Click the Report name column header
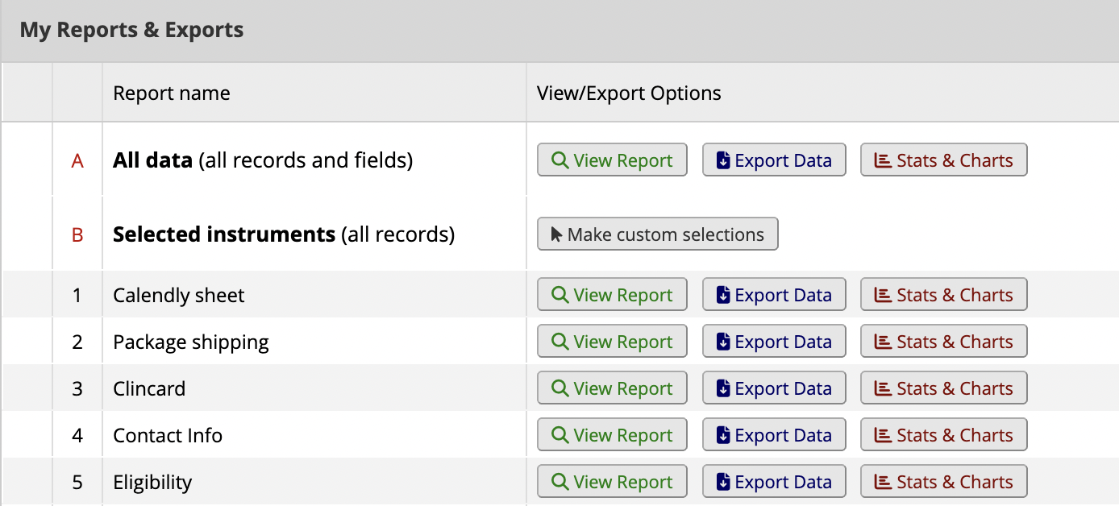1119x506 pixels. [172, 93]
